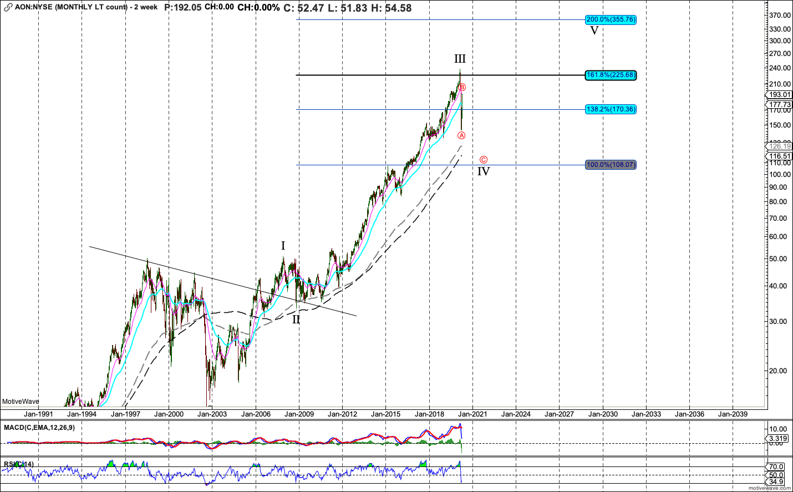Select the wave I label near 2008
The height and width of the screenshot is (492, 793).
coord(283,246)
